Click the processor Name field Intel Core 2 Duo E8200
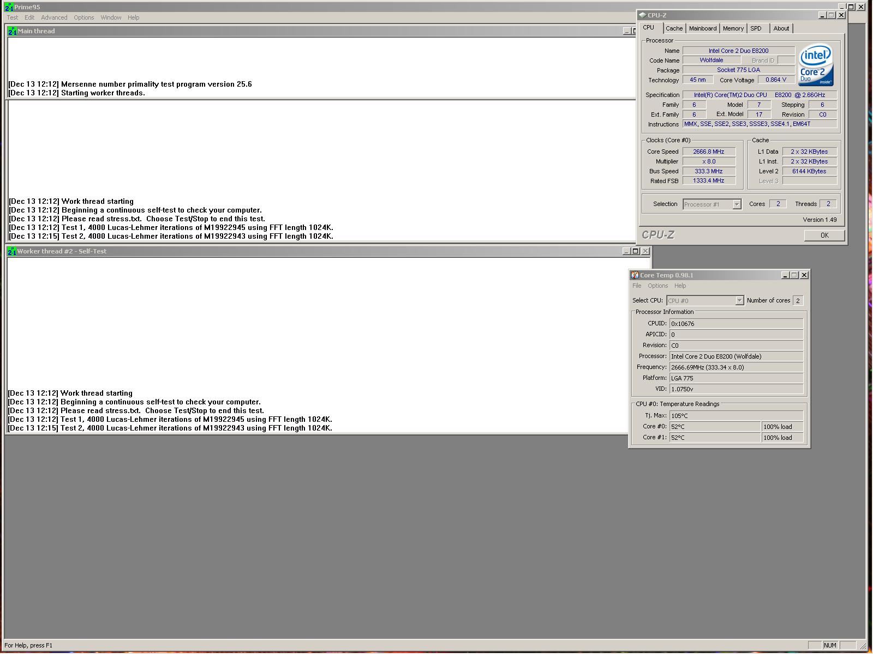The width and height of the screenshot is (873, 654). click(739, 51)
